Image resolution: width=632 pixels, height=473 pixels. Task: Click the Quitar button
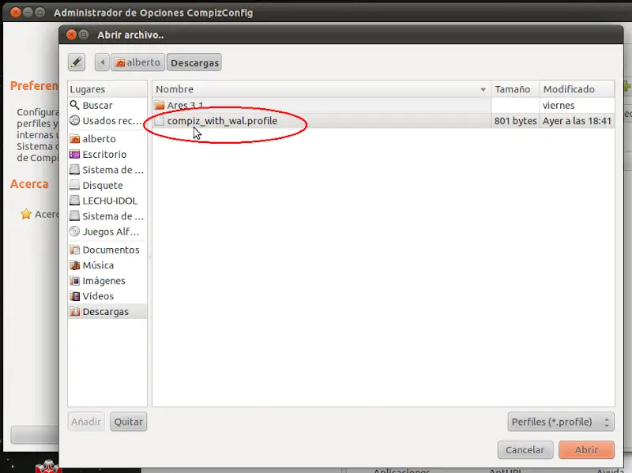tap(128, 422)
